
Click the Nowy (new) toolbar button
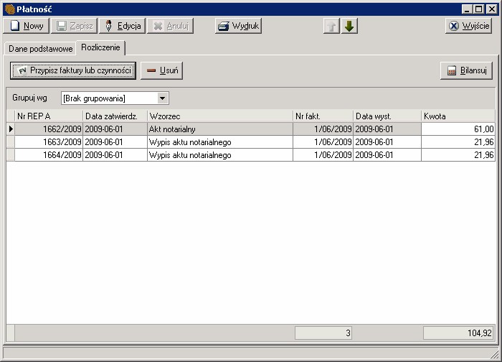27,26
